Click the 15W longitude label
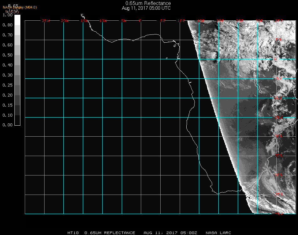Screen dimensions: 298x235 (84, 21)
